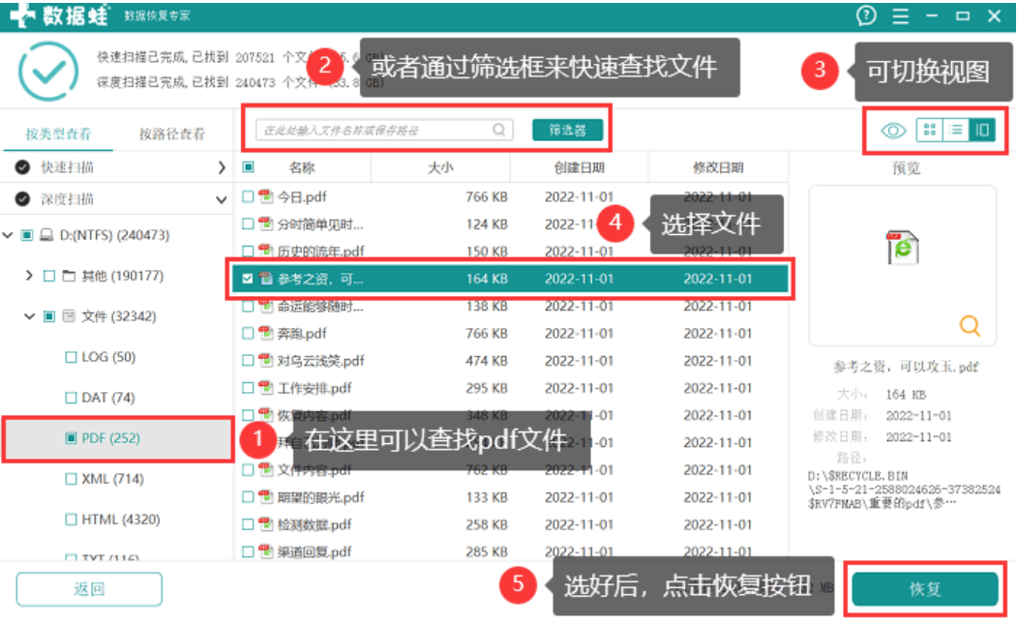Sort by 名称 column header
This screenshot has width=1018, height=624.
302,167
